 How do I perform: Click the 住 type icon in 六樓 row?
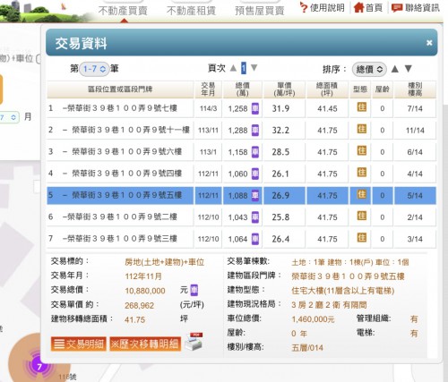361,150
